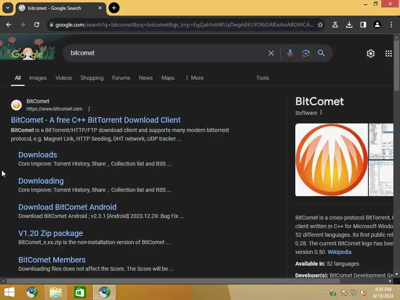This screenshot has width=400, height=300.
Task: Submit search with magnifier icon
Action: [321, 53]
